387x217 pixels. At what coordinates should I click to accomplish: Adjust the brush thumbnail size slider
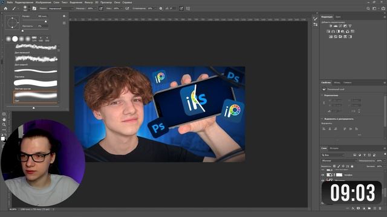click(x=34, y=107)
